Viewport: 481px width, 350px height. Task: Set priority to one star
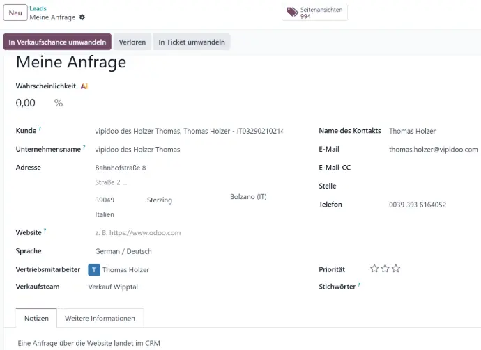coord(374,269)
